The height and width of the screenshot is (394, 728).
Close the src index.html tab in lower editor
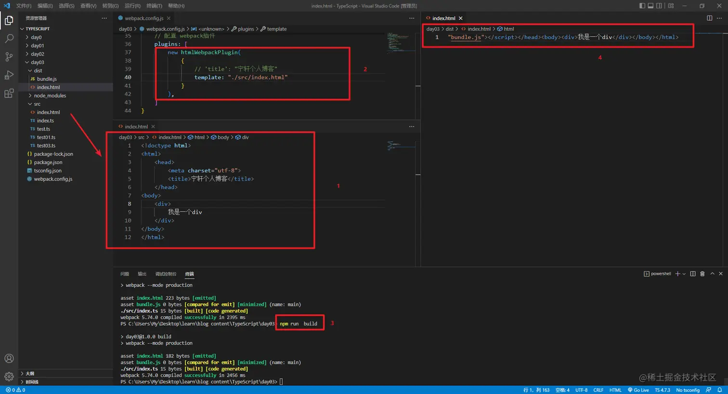tap(153, 127)
